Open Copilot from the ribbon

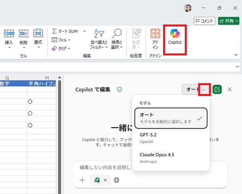coord(175,36)
